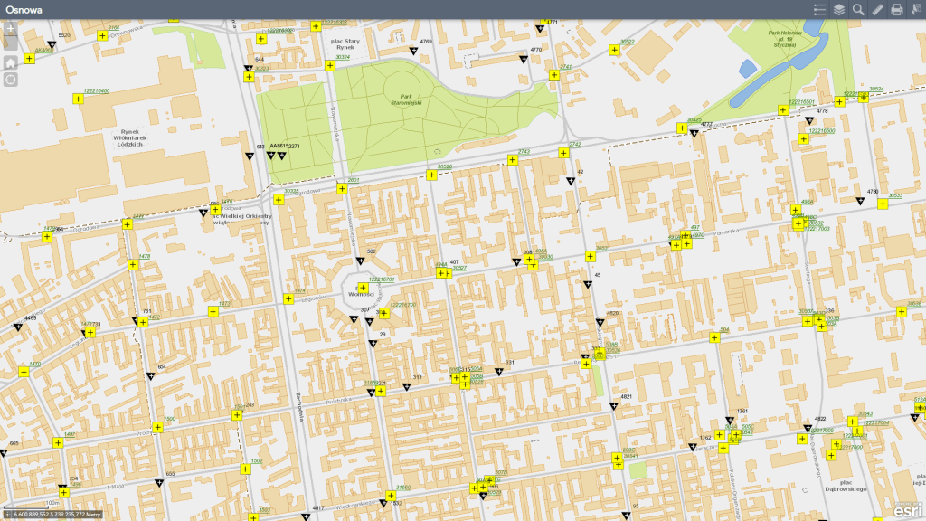Screen dimensions: 926x521
Task: Click the yellow marker labeled 122215400
Action: point(78,99)
